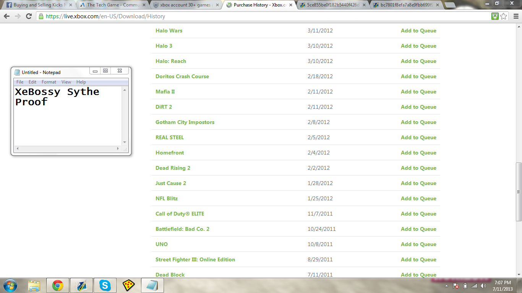Show hidden system tray icons

pyautogui.click(x=447, y=286)
